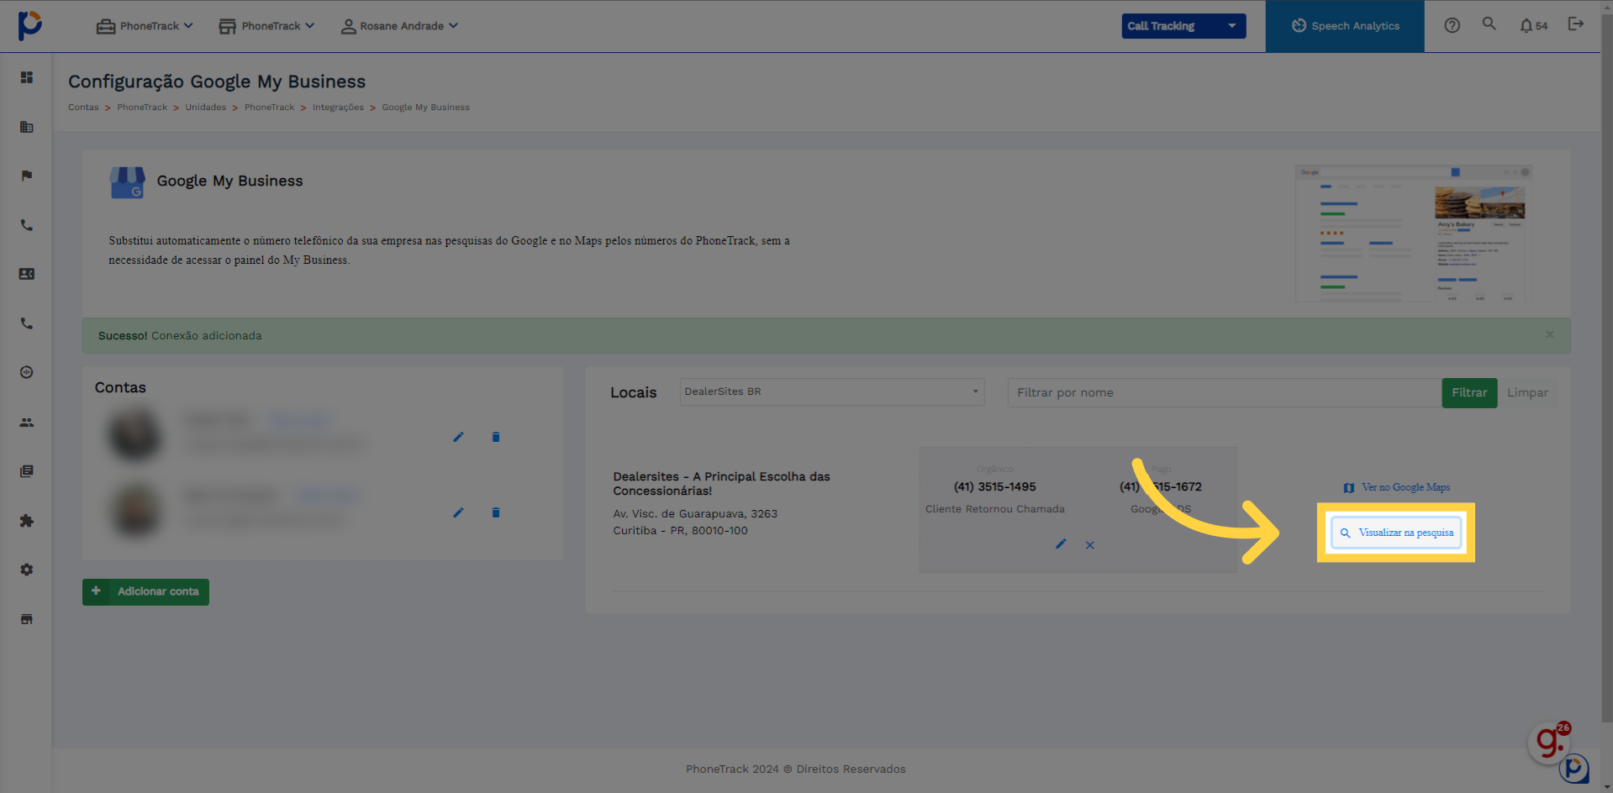Delete the upper account in Contas

(496, 437)
